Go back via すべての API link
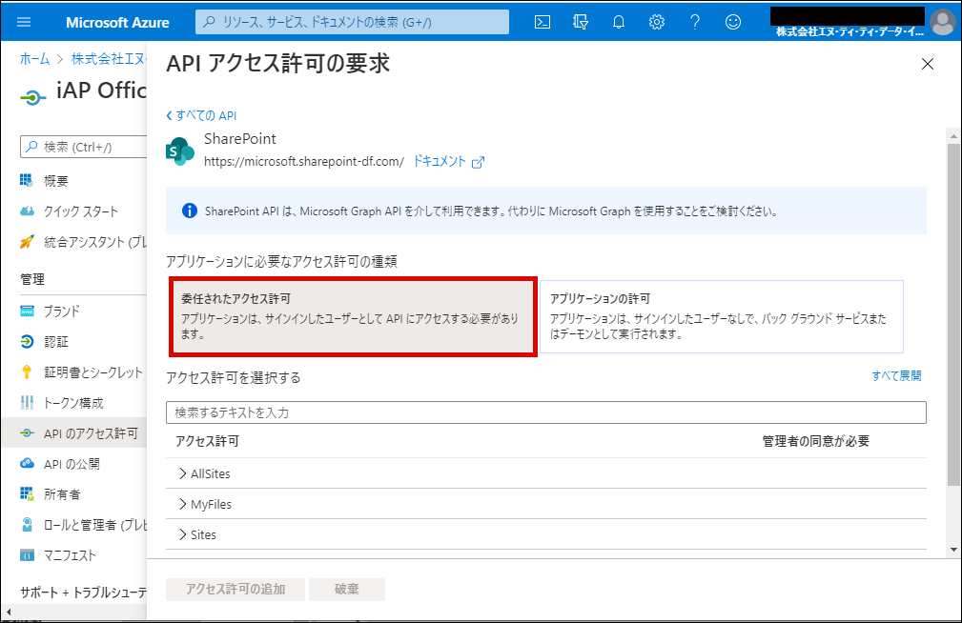The width and height of the screenshot is (962, 623). tap(201, 116)
